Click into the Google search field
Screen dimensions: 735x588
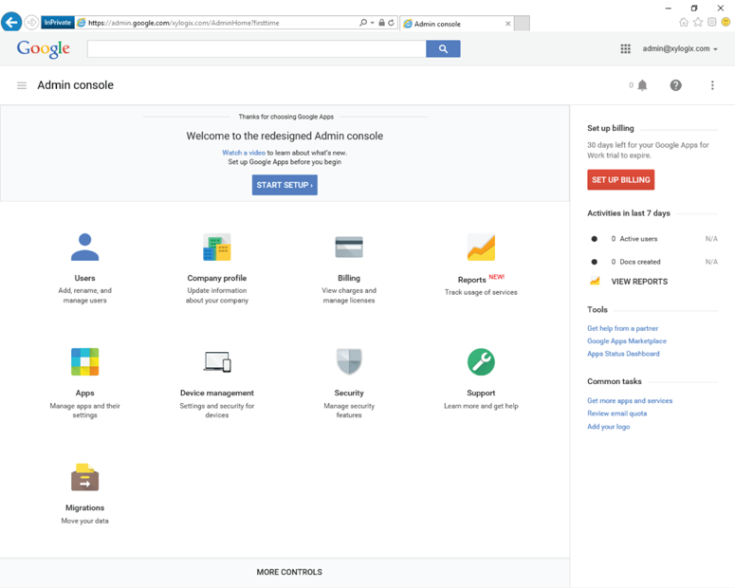click(x=256, y=49)
